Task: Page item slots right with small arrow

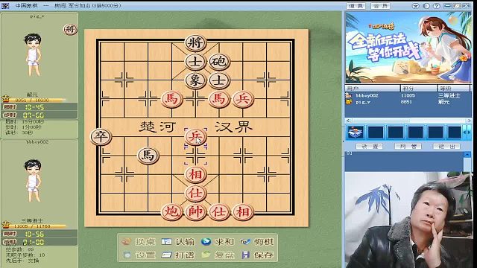Action: point(469,133)
